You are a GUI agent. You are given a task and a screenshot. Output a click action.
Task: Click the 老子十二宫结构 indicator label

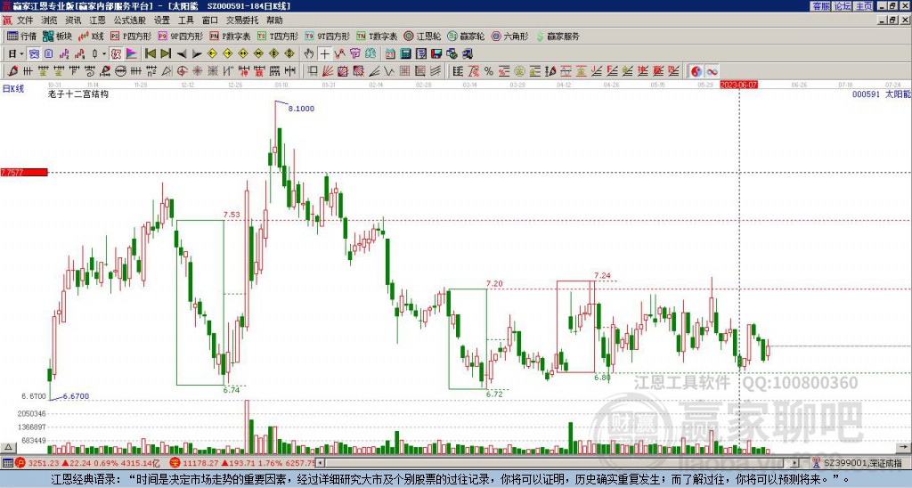(78, 94)
